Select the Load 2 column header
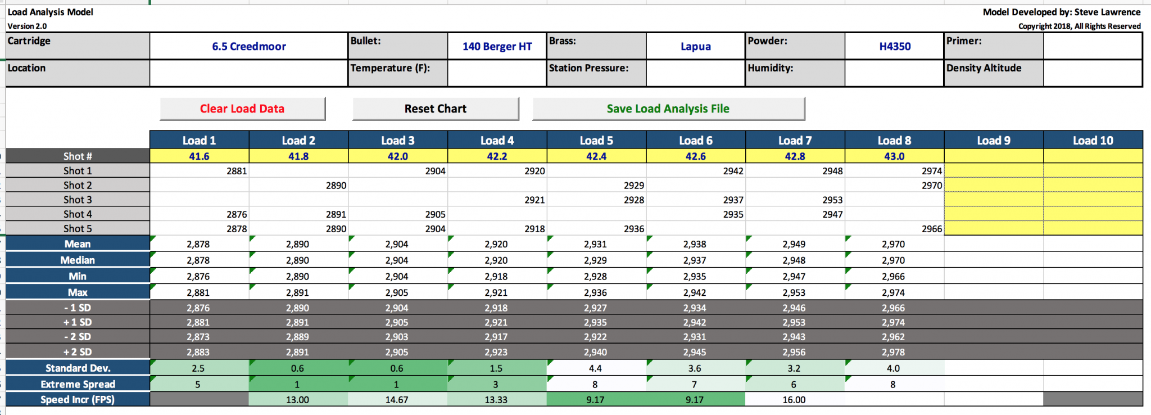This screenshot has width=1151, height=415. point(298,140)
